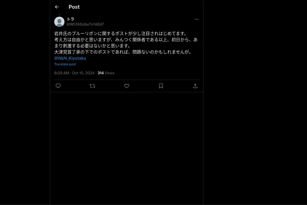Click the text line starting まり刺激する
Image resolution: width=307 pixels, height=205 pixels.
pos(92,46)
